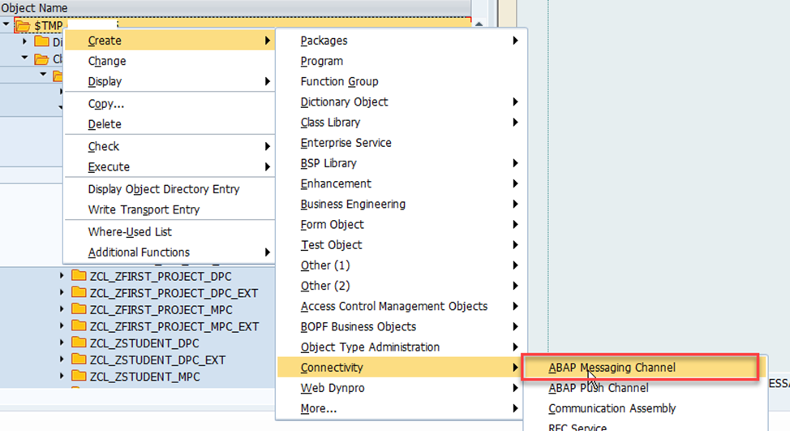790x431 pixels.
Task: Open Other (2) submenu
Action: (401, 286)
